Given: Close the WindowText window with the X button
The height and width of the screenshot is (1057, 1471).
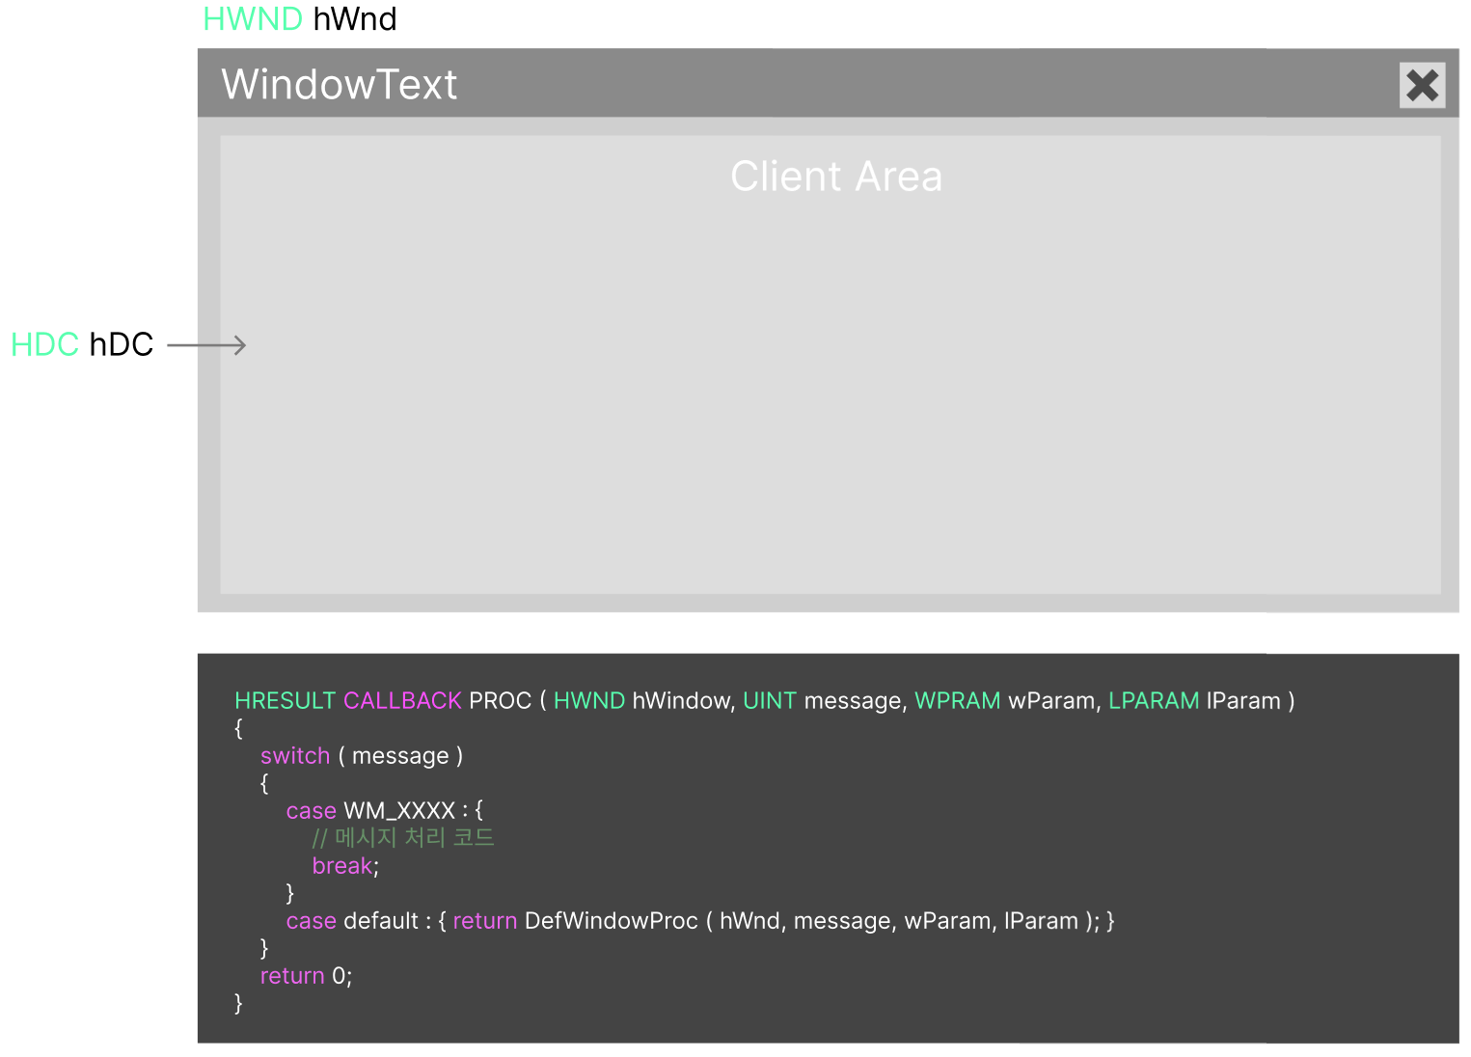Looking at the screenshot, I should point(1422,85).
